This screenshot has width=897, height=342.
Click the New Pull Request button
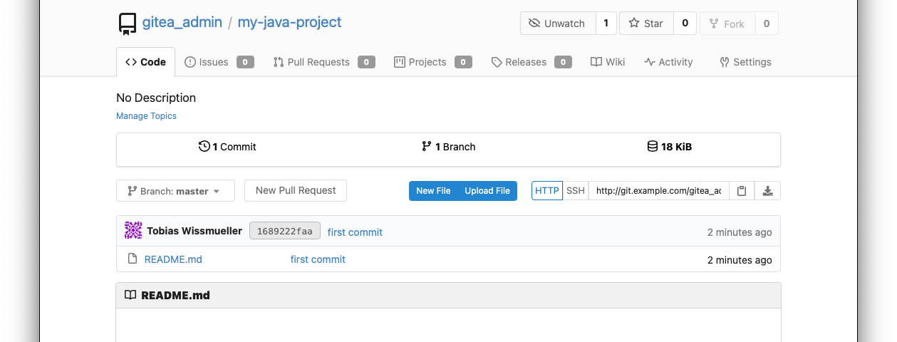pos(296,190)
